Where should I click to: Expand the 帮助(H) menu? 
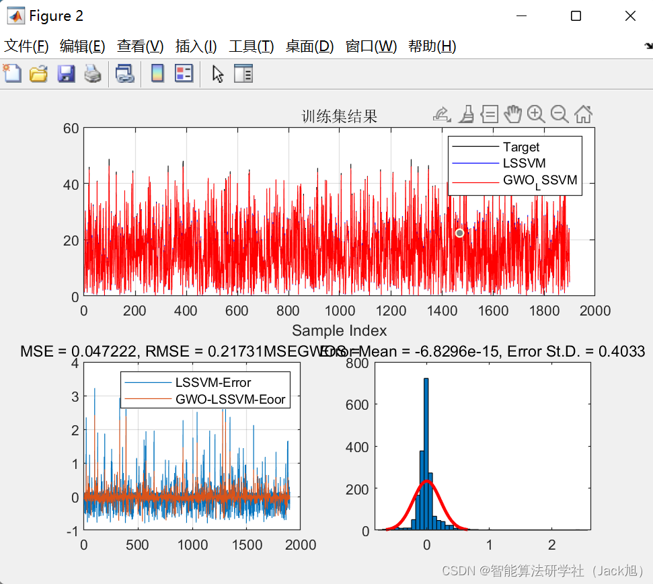coord(432,46)
